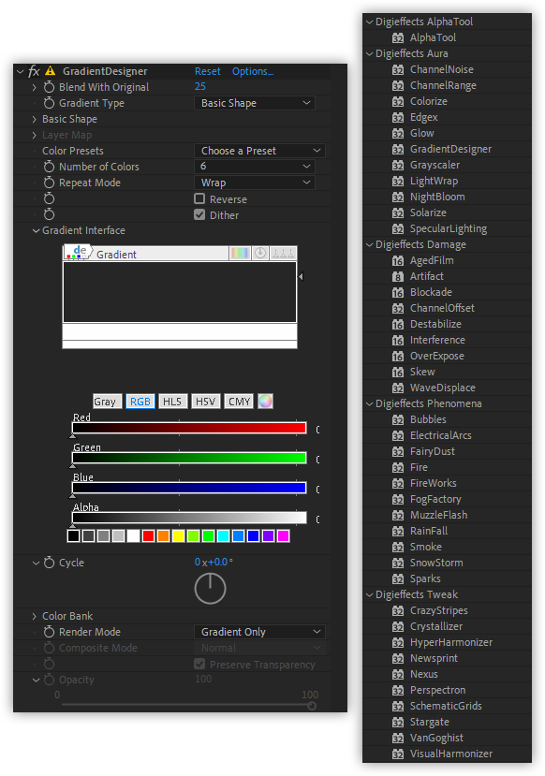Click the Red channel slider
This screenshot has width=545, height=776.
pos(189,428)
